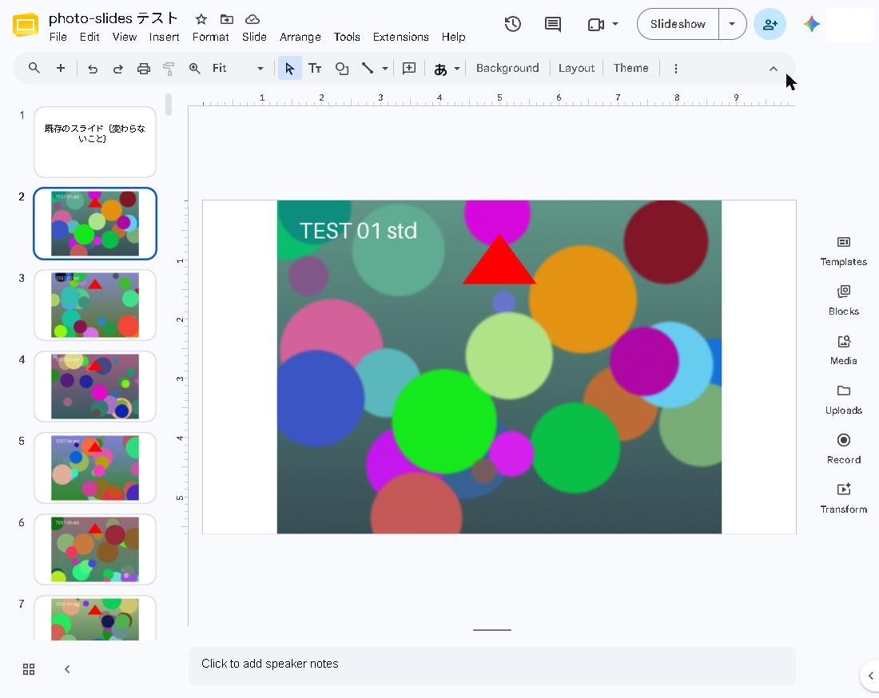The image size is (879, 698).
Task: Select the arrow cursor tool
Action: (x=290, y=69)
